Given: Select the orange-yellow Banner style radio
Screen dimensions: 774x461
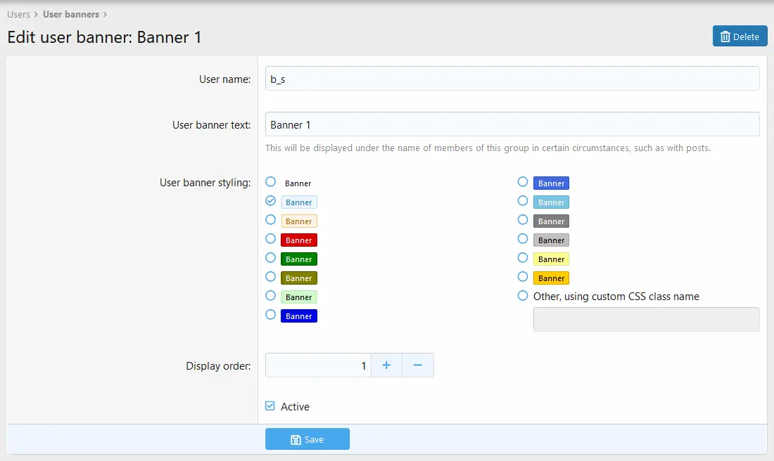Looking at the screenshot, I should pyautogui.click(x=523, y=277).
